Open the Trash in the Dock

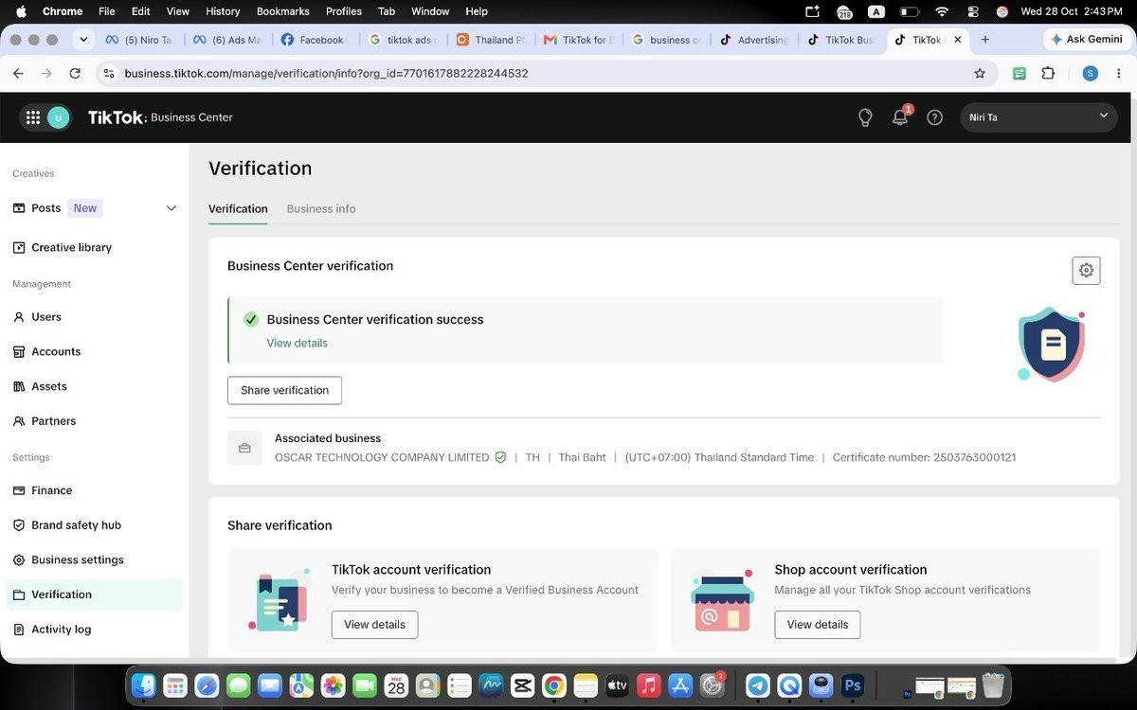(x=992, y=685)
